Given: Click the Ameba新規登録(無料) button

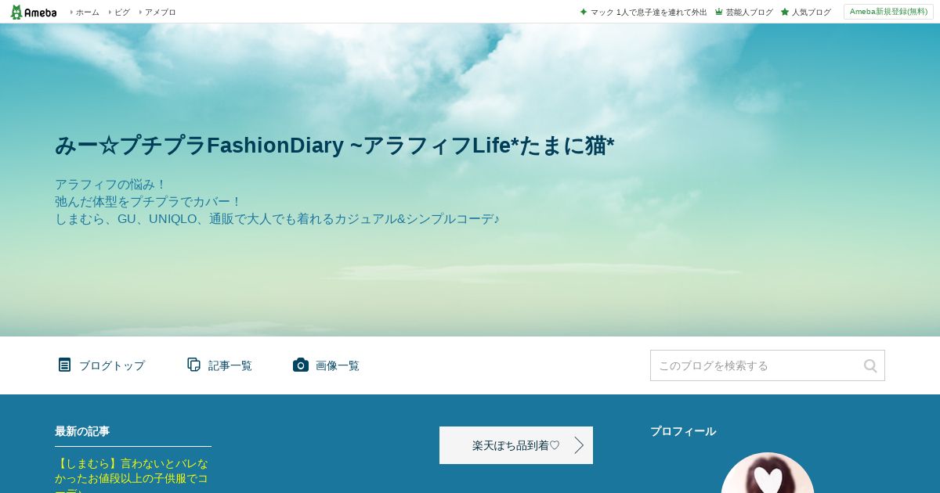Looking at the screenshot, I should tap(888, 12).
